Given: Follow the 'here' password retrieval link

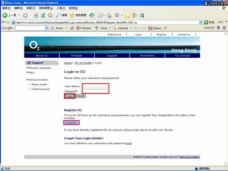Looking at the screenshot, I should click(x=129, y=143).
